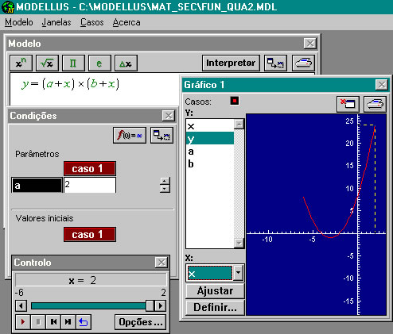Print the Modelo window

tap(303, 63)
